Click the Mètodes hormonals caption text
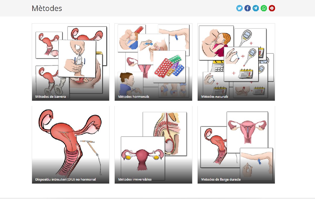315x199 pixels. (x=134, y=96)
